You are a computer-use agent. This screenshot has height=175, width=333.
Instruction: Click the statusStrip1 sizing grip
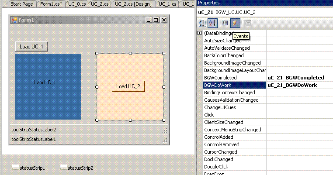coord(165,140)
